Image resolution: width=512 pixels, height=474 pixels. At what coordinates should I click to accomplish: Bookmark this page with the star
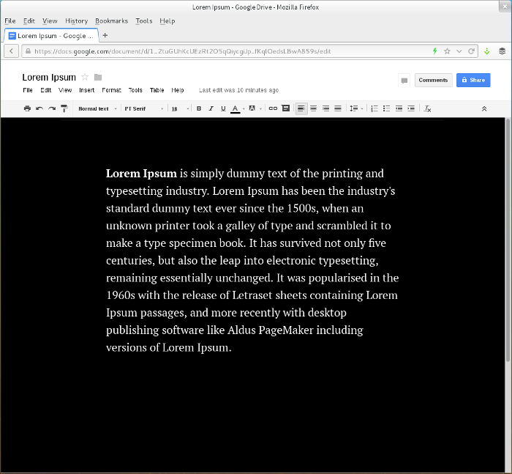pyautogui.click(x=448, y=51)
